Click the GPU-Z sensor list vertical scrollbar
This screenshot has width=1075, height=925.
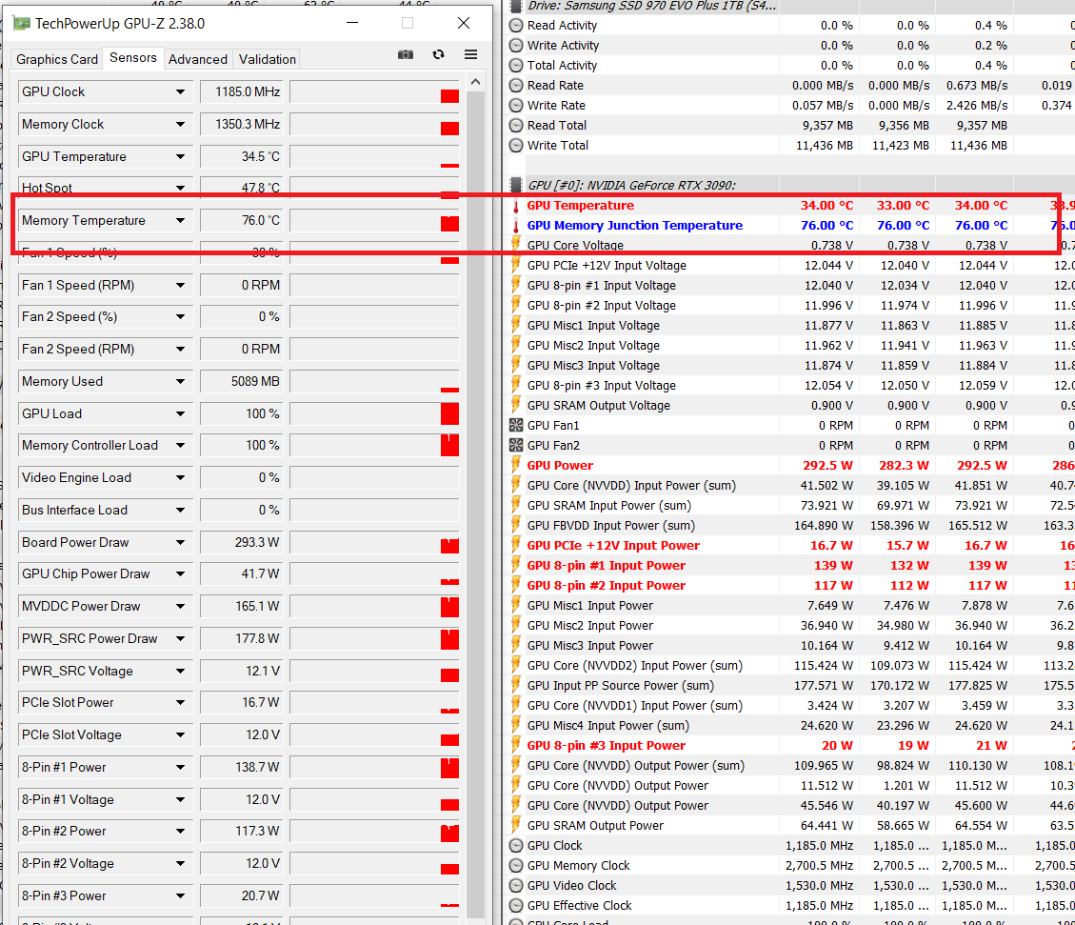tap(475, 505)
